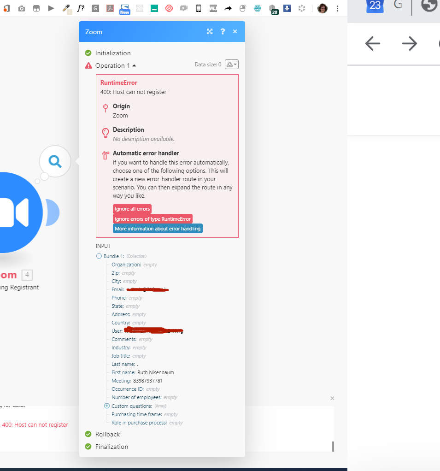This screenshot has width=440, height=471.
Task: Click the browser back arrow on right window
Action: click(373, 44)
